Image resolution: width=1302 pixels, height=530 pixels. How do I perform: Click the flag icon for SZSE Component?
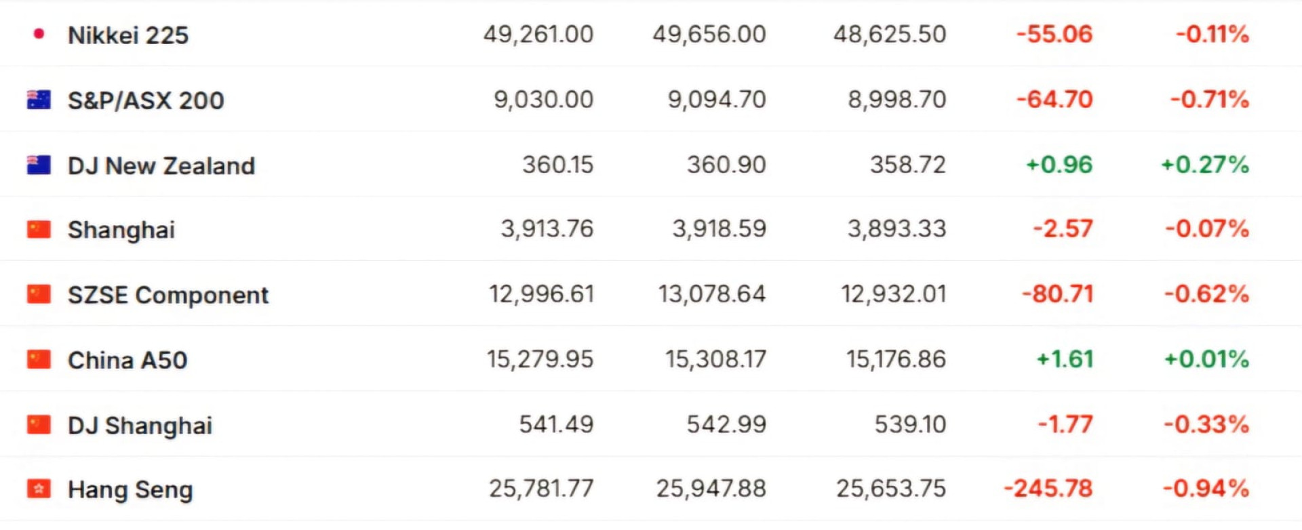39,294
